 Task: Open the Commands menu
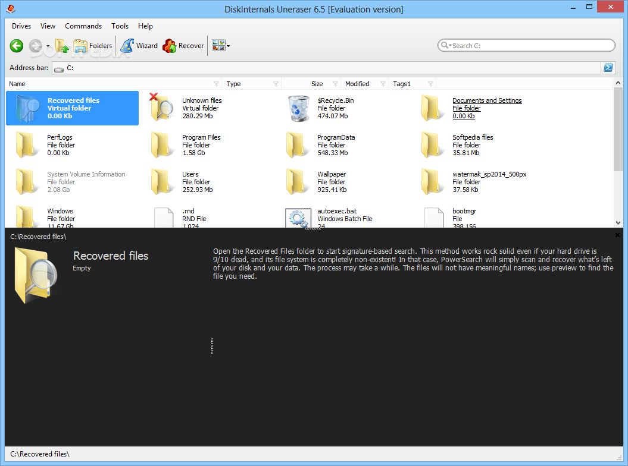click(83, 26)
